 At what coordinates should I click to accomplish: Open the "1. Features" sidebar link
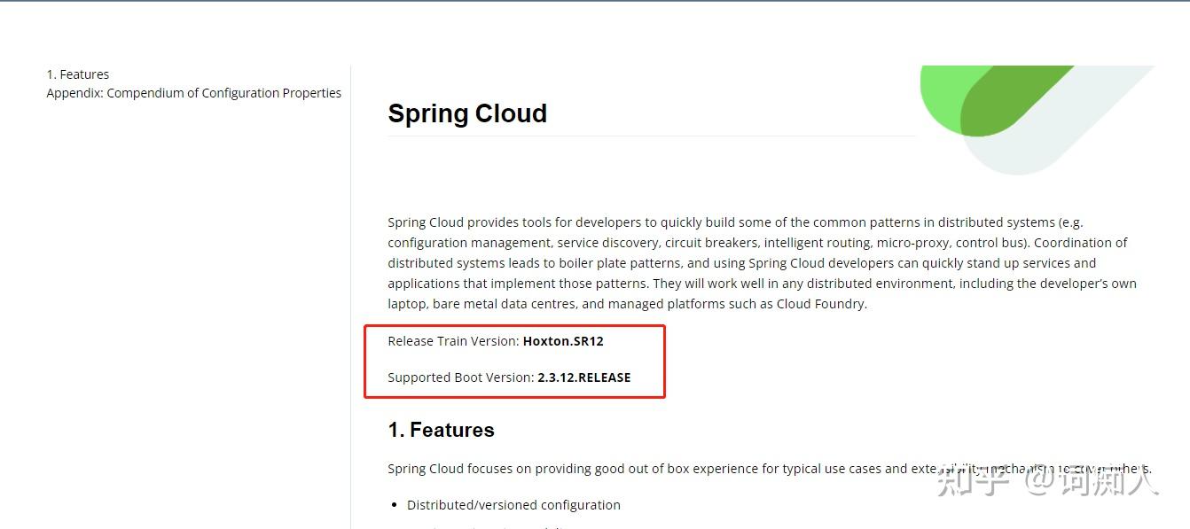coord(78,74)
